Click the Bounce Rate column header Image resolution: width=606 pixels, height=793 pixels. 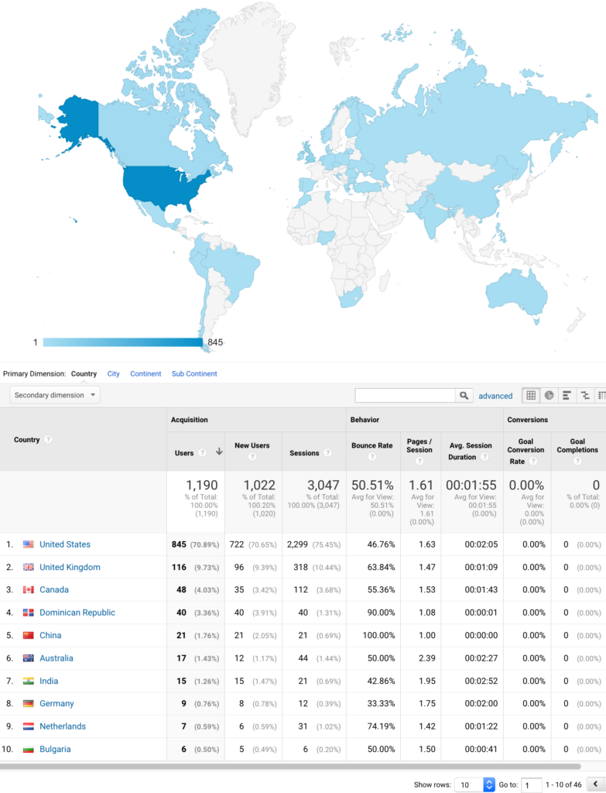[372, 445]
